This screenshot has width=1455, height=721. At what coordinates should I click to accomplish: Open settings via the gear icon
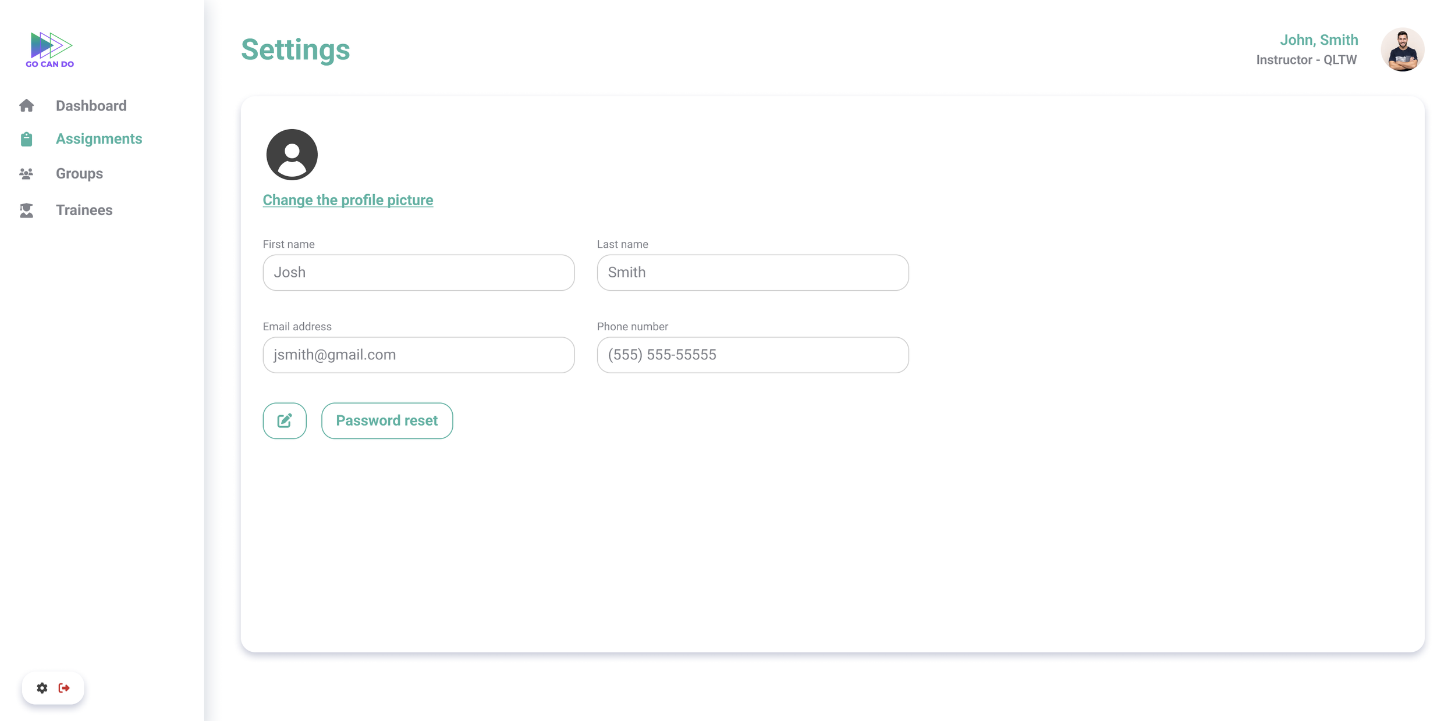tap(42, 688)
